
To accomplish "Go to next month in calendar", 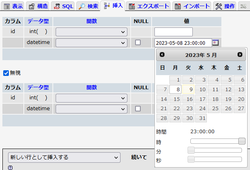I will 240,55.
